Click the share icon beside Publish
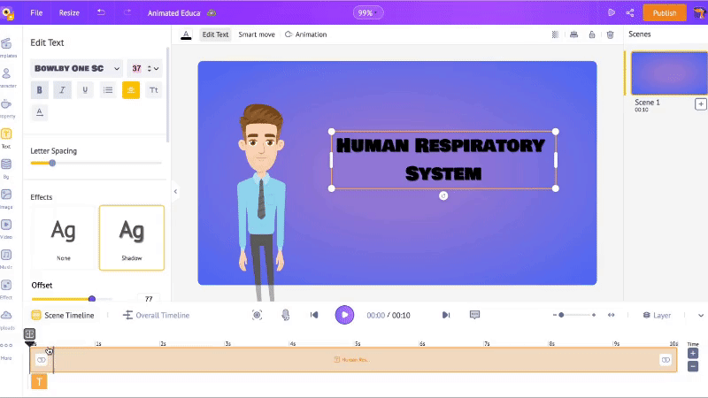Screen dimensions: 708x398 coord(630,13)
